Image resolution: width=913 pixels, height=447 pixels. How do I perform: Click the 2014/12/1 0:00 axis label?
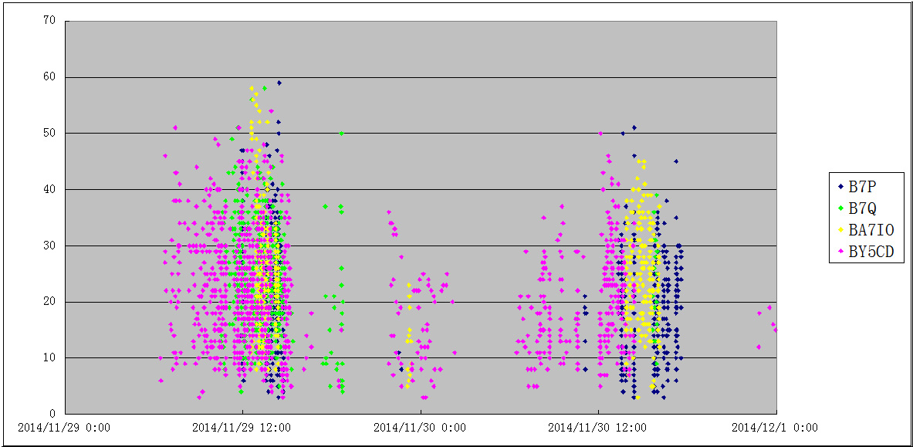[x=774, y=428]
